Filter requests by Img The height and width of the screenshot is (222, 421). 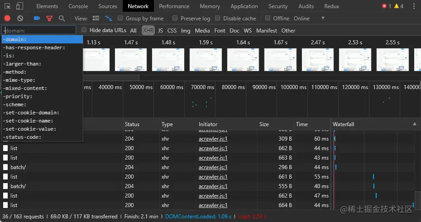[186, 31]
